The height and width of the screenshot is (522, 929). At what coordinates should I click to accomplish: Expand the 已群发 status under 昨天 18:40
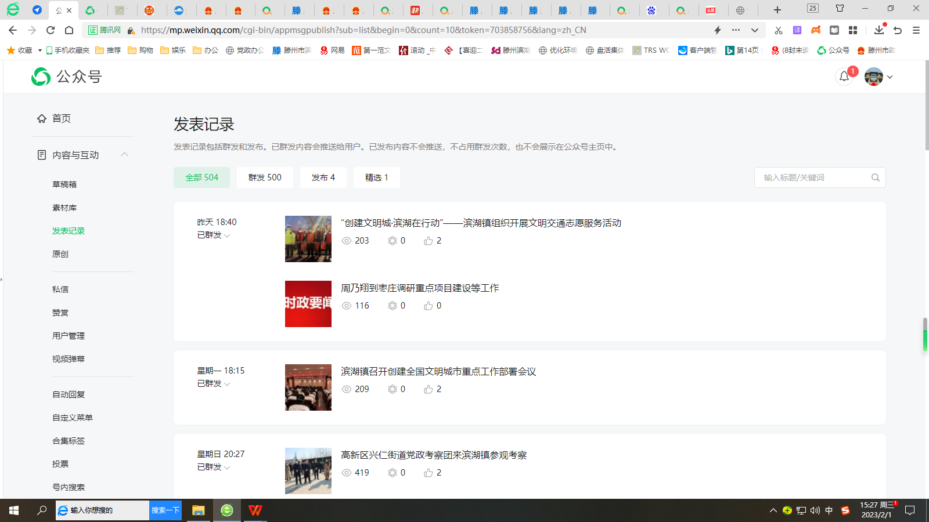(214, 235)
